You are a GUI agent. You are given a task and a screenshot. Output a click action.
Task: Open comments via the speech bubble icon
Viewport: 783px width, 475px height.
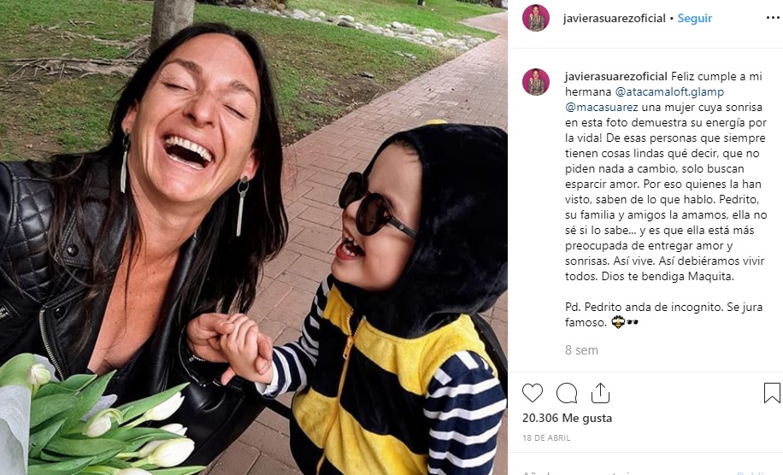[567, 393]
